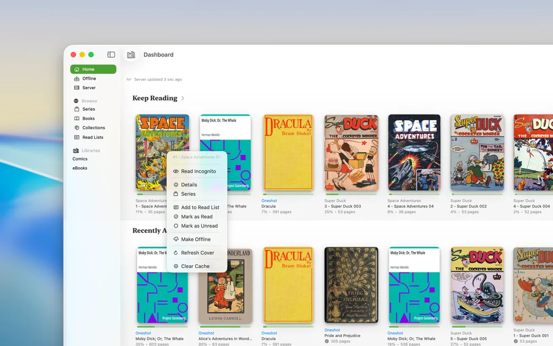This screenshot has width=553, height=346.
Task: Open the Super Duck 002 cover thumbnail
Action: [477, 153]
